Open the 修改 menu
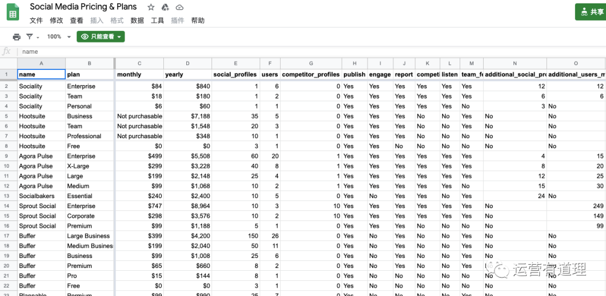This screenshot has width=606, height=296. tap(57, 21)
